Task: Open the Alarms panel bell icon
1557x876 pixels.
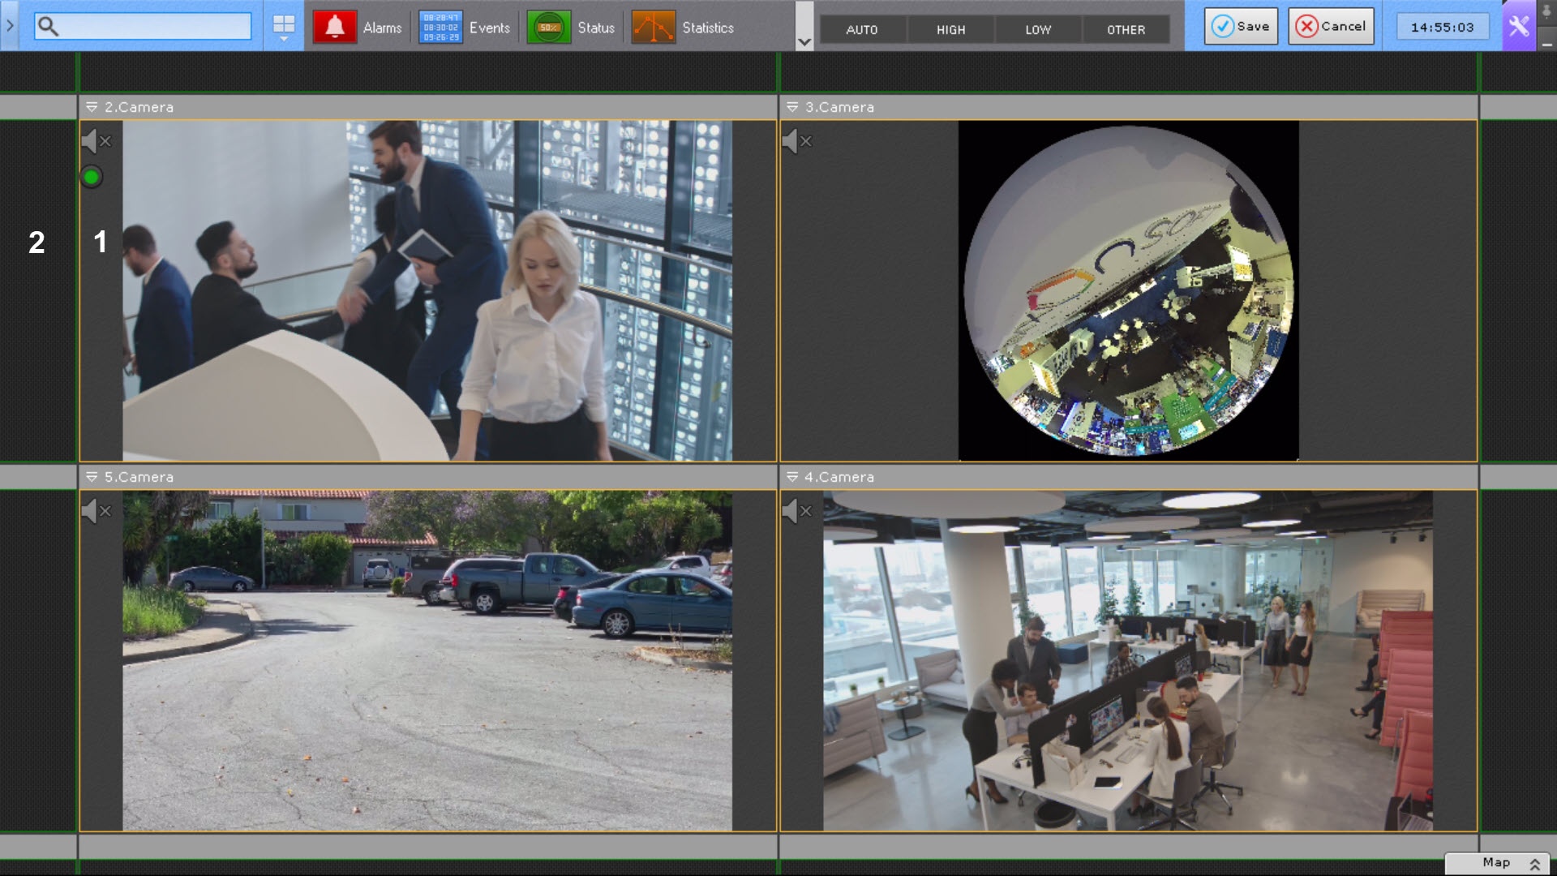Action: (x=335, y=28)
